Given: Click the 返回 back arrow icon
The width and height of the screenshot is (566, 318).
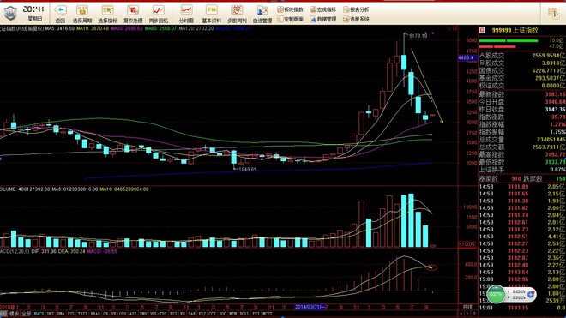Looking at the screenshot, I should [x=60, y=9].
